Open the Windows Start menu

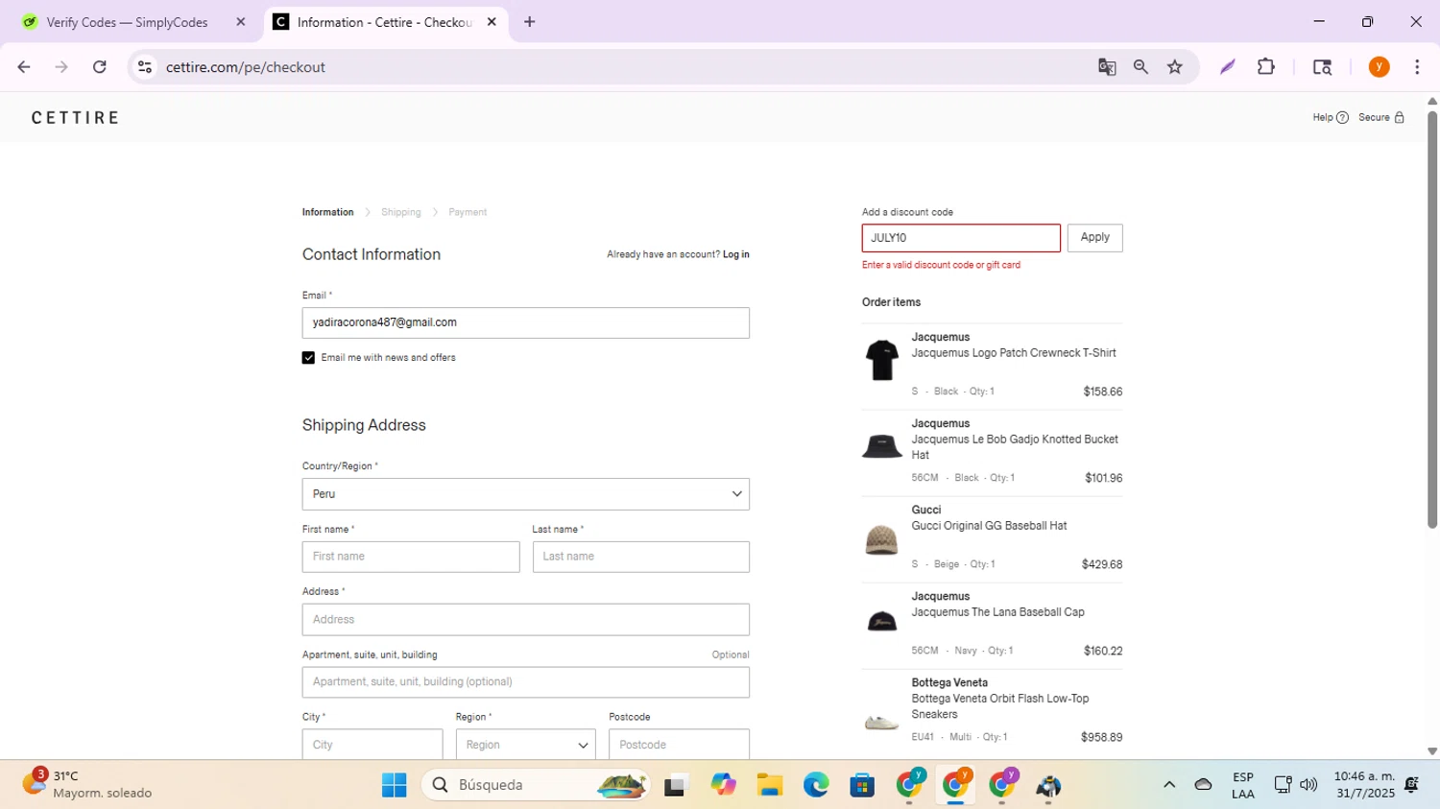pyautogui.click(x=394, y=785)
